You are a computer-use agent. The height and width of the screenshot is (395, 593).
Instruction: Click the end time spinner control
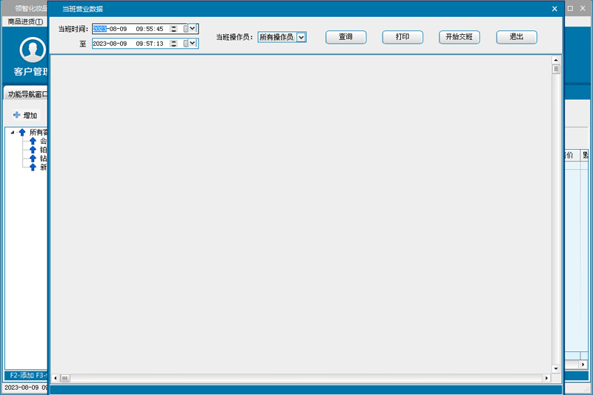point(173,44)
